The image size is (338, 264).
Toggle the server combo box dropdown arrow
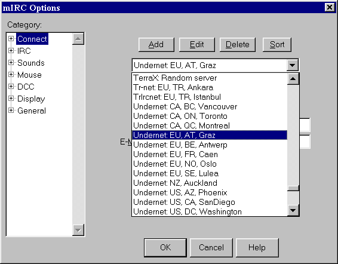point(292,65)
